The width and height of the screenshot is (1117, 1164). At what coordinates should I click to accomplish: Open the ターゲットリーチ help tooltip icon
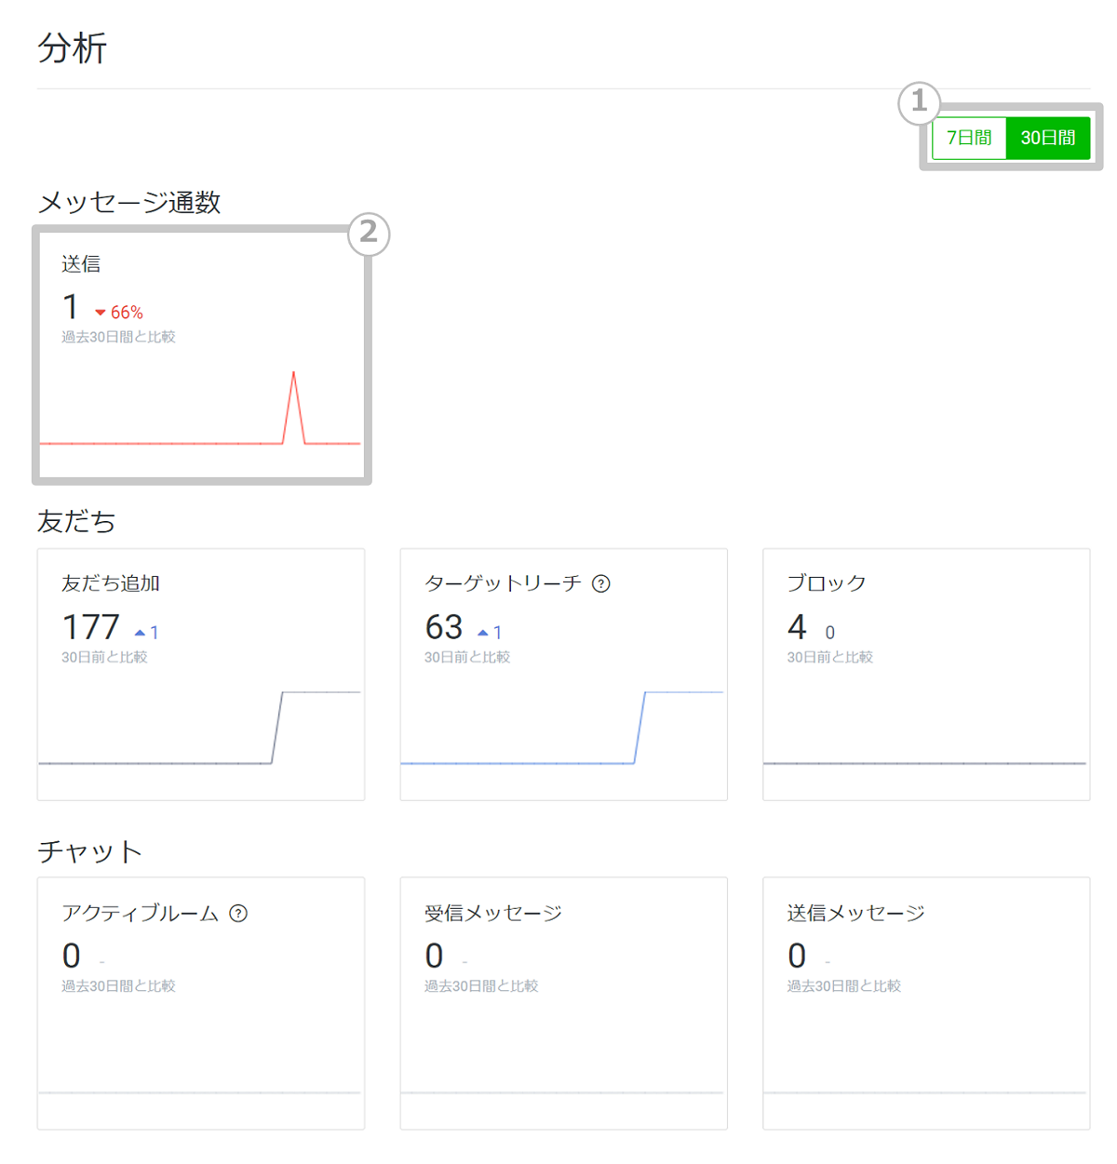[x=602, y=584]
